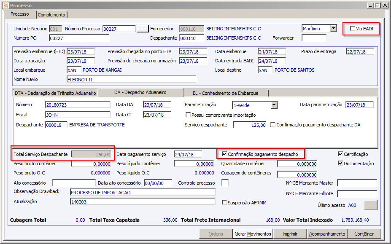The image size is (391, 244).
Task: Click the Gerar Movimentos button
Action: pyautogui.click(x=253, y=234)
